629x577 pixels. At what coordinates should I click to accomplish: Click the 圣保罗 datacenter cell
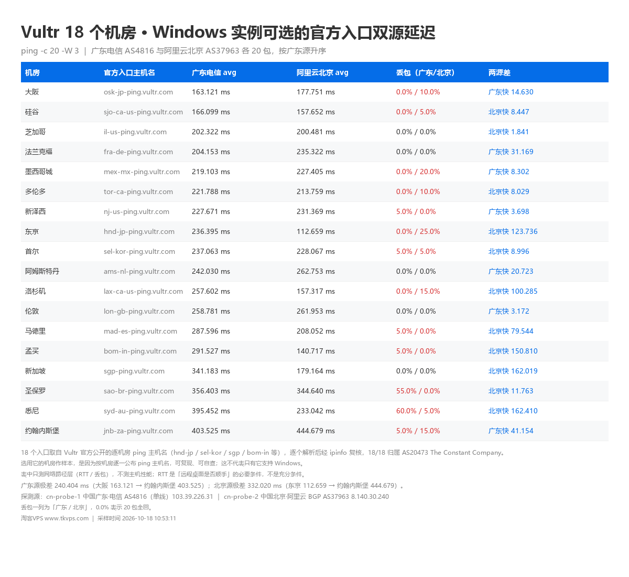(36, 391)
